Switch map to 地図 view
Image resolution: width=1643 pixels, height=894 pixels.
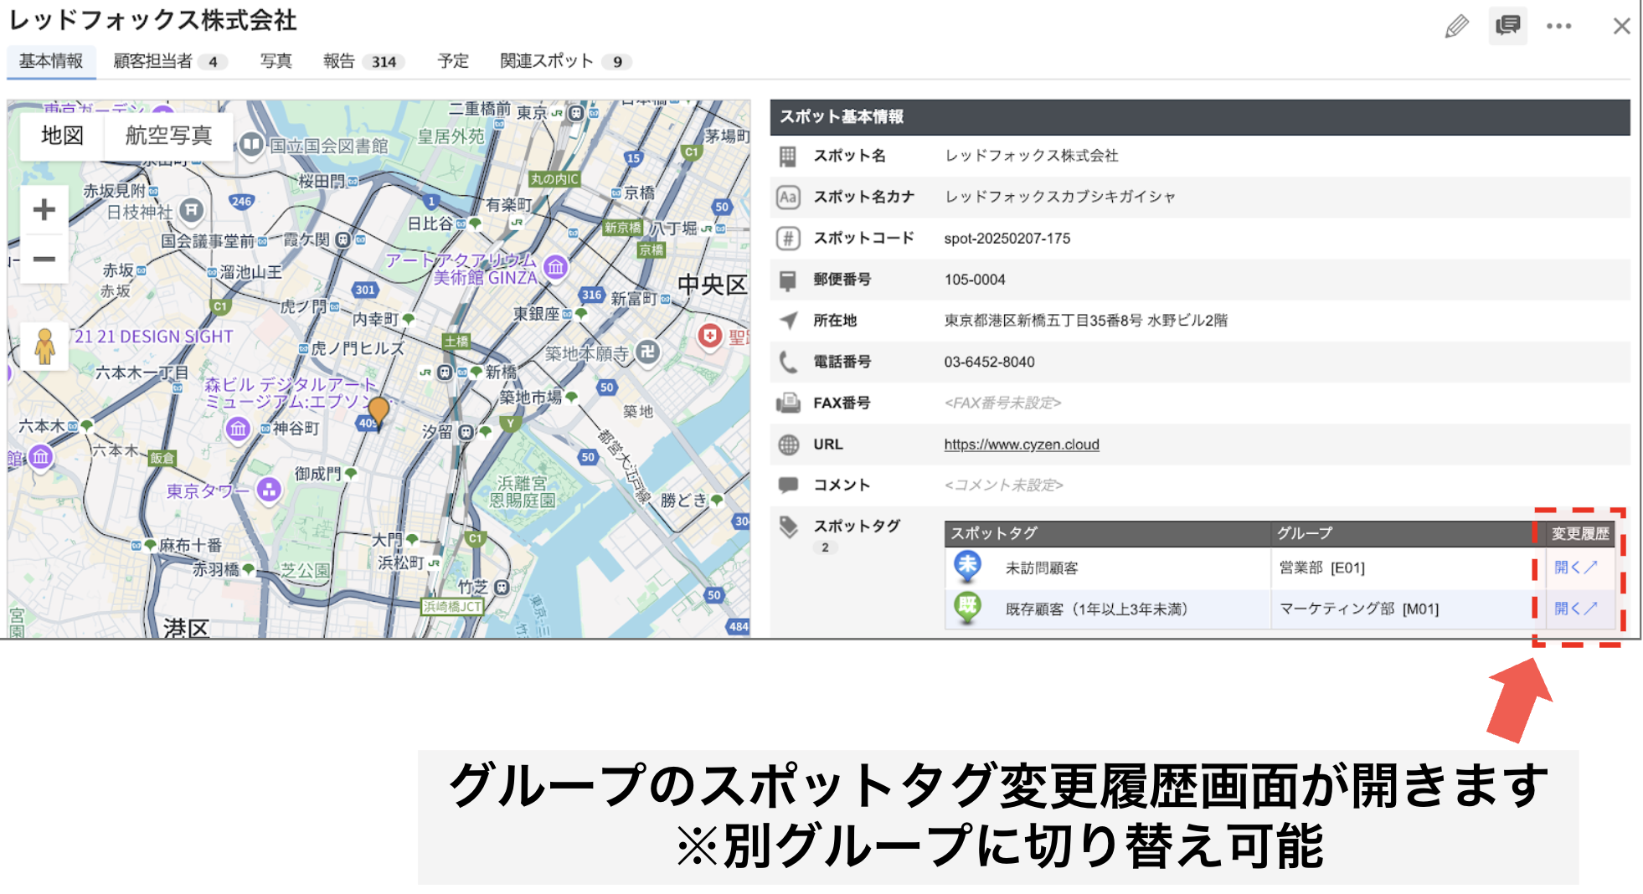coord(62,135)
